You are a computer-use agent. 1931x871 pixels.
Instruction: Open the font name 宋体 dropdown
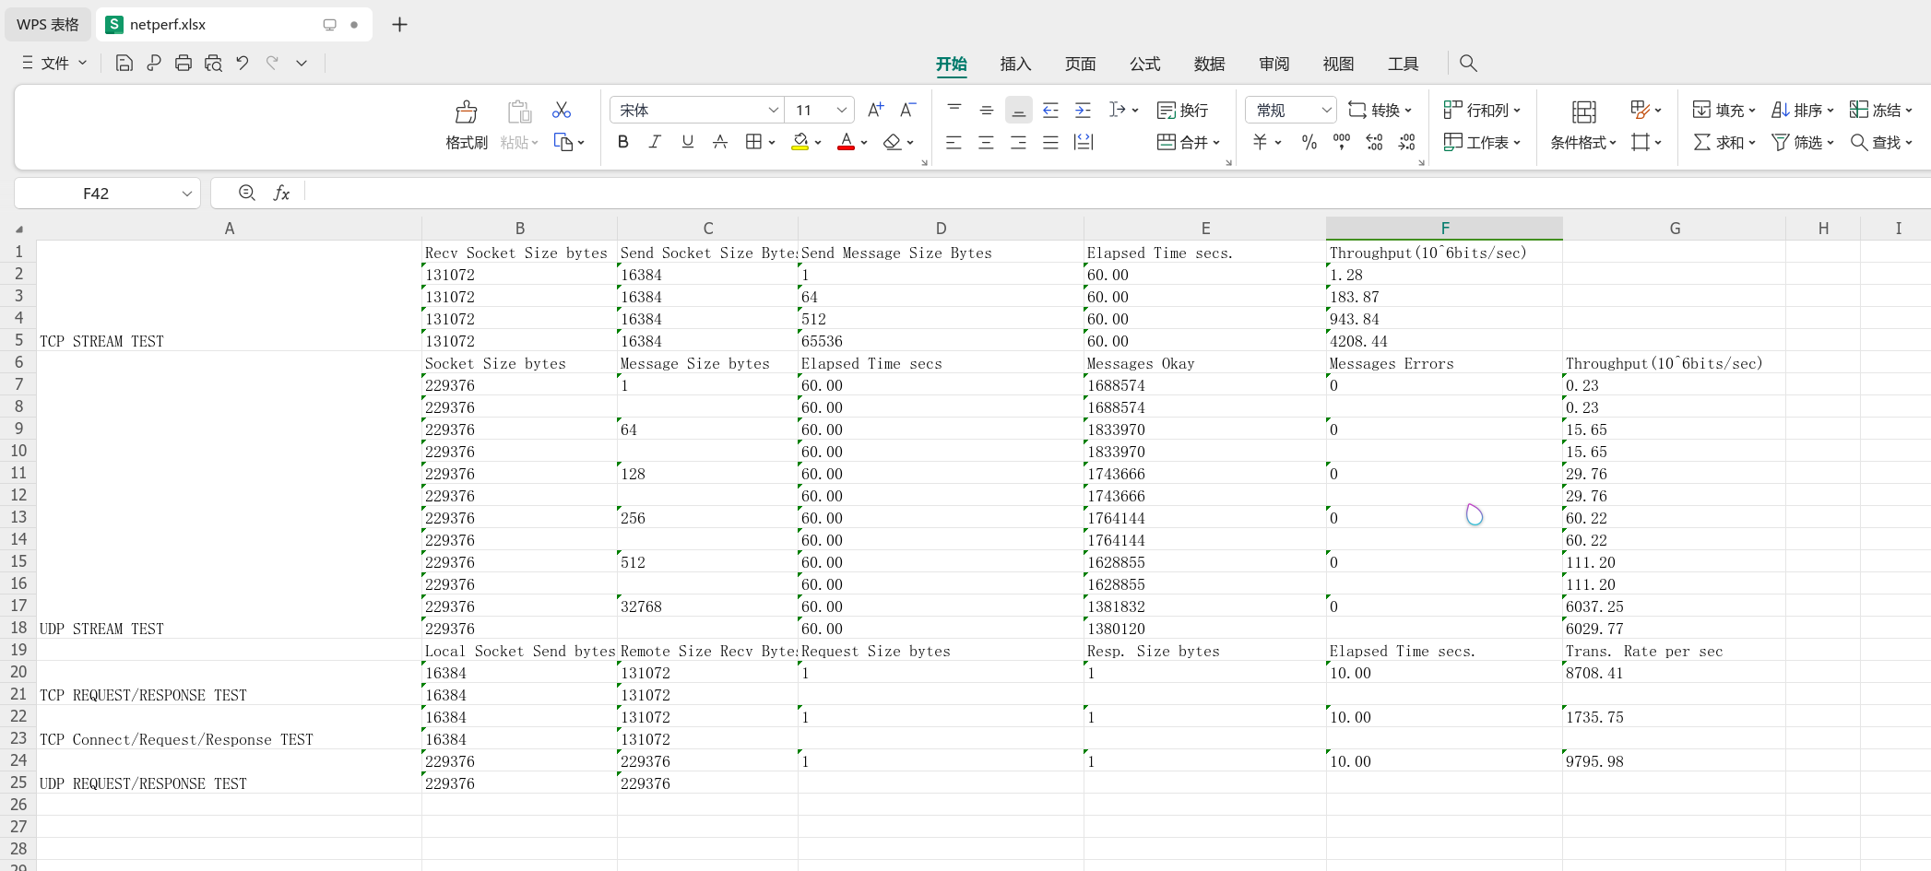click(x=773, y=110)
